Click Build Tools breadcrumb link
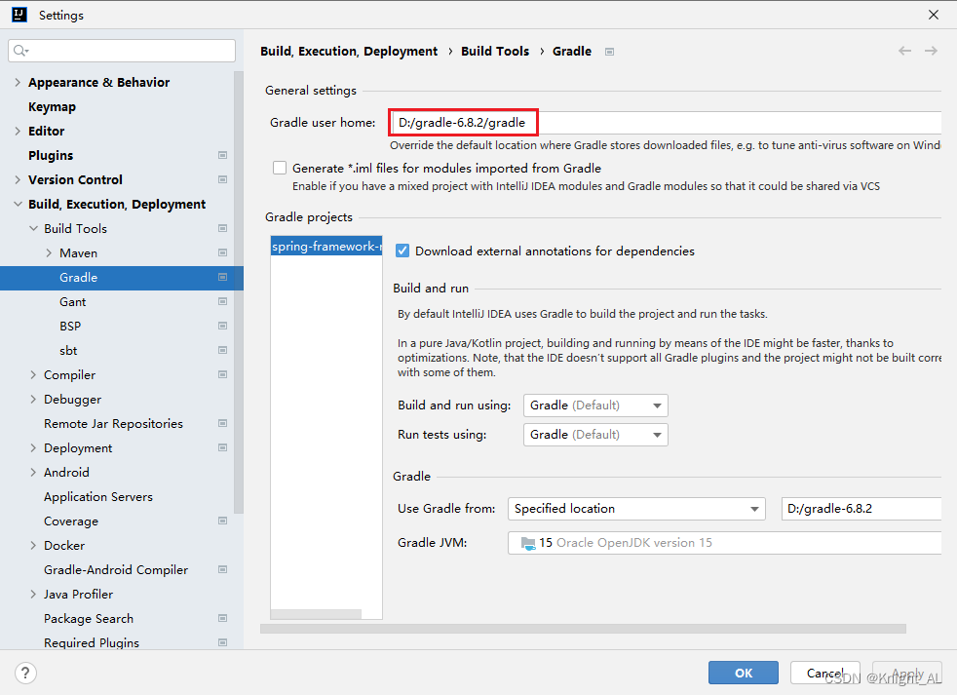The width and height of the screenshot is (957, 695). click(x=495, y=52)
